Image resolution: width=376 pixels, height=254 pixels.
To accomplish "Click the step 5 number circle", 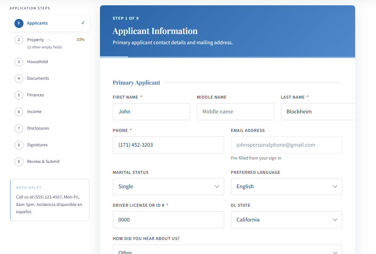I will pyautogui.click(x=19, y=95).
